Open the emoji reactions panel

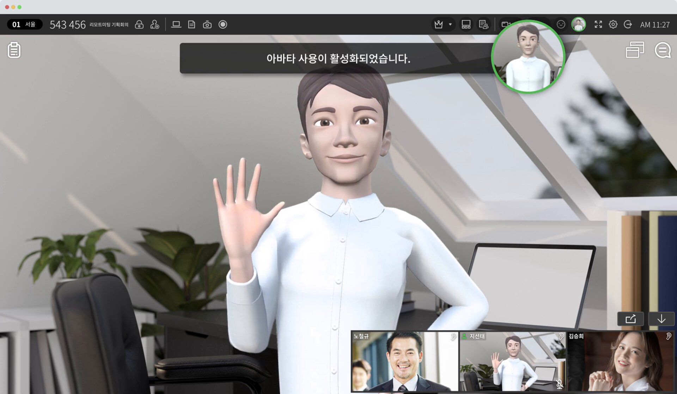point(560,24)
